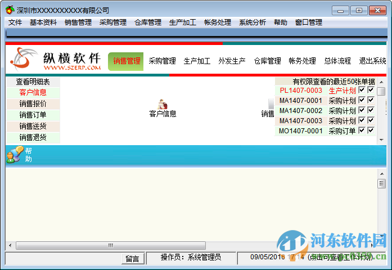Click the application icon in the title bar
The width and height of the screenshot is (392, 270).
coord(10,10)
